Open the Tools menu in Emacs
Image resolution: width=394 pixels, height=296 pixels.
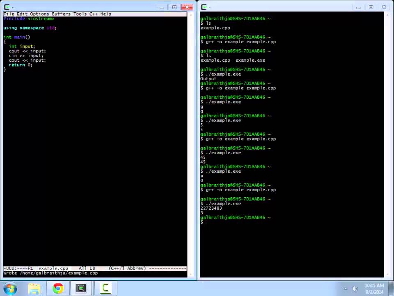[80, 14]
